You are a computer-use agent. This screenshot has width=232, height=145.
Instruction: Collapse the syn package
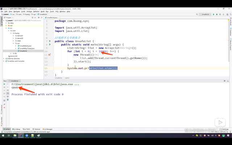13,43
